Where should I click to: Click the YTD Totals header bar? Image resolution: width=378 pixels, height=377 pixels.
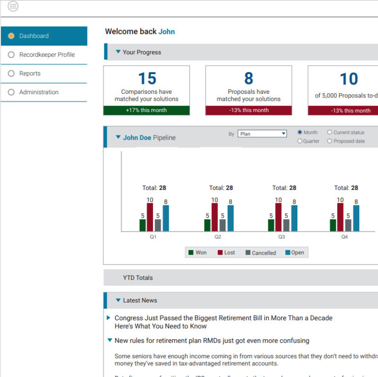point(241,278)
